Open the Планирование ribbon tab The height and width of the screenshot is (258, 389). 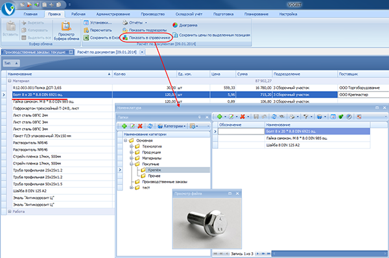[256, 14]
